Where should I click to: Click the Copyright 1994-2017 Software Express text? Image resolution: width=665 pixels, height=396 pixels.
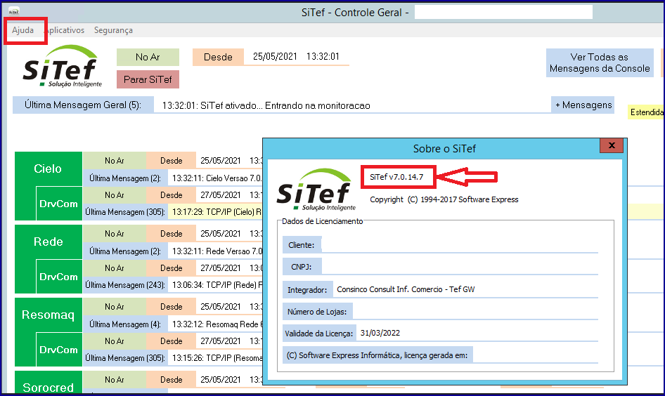444,199
